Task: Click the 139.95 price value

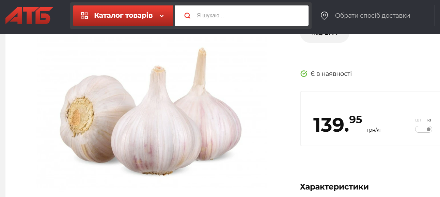Action: pos(337,124)
